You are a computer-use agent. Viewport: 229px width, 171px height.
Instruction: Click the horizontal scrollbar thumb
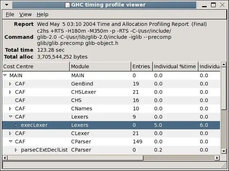75,158
